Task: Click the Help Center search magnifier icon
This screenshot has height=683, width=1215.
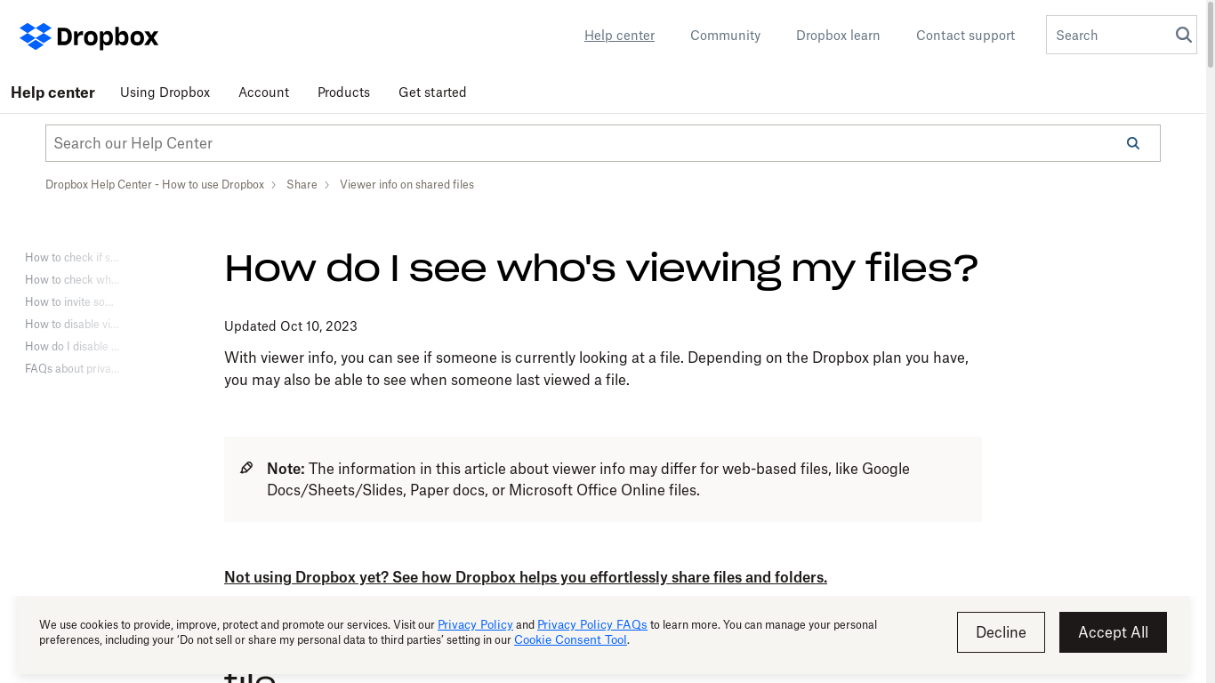Action: point(1132,143)
